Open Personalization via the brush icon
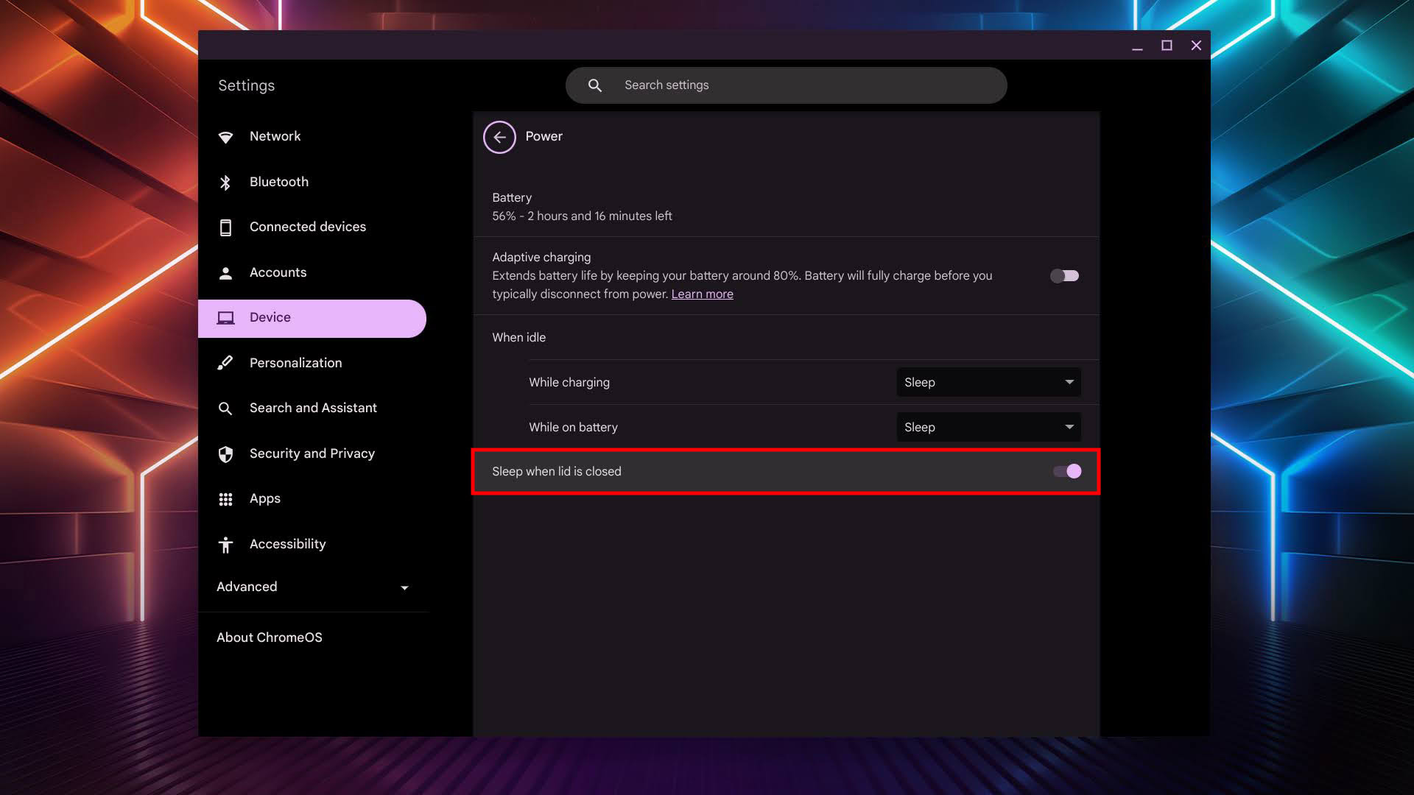The image size is (1414, 795). tap(225, 362)
